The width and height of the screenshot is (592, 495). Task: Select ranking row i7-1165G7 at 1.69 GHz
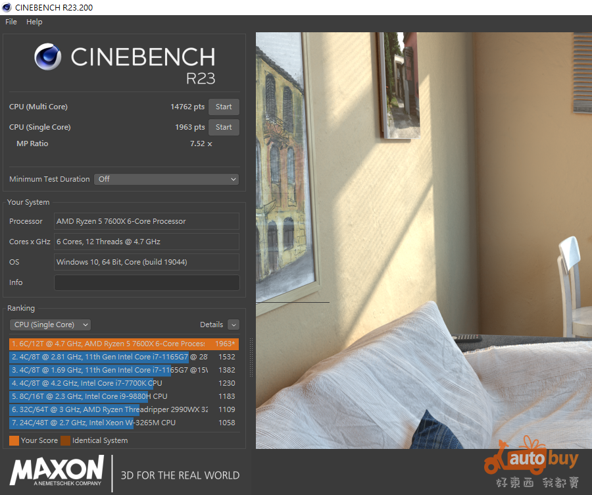click(x=124, y=370)
